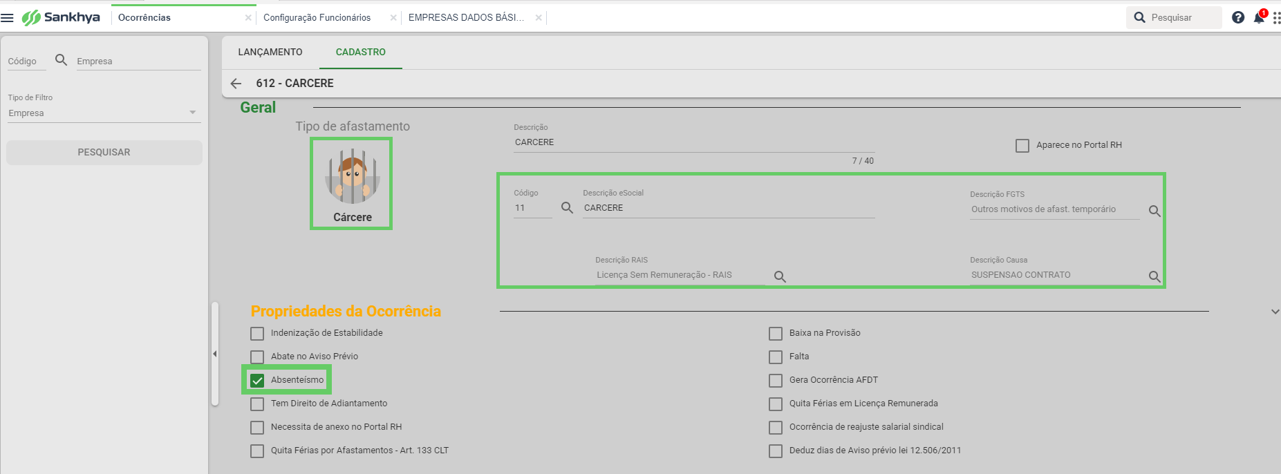Edit the Descrição field with CARCERE

(694, 142)
